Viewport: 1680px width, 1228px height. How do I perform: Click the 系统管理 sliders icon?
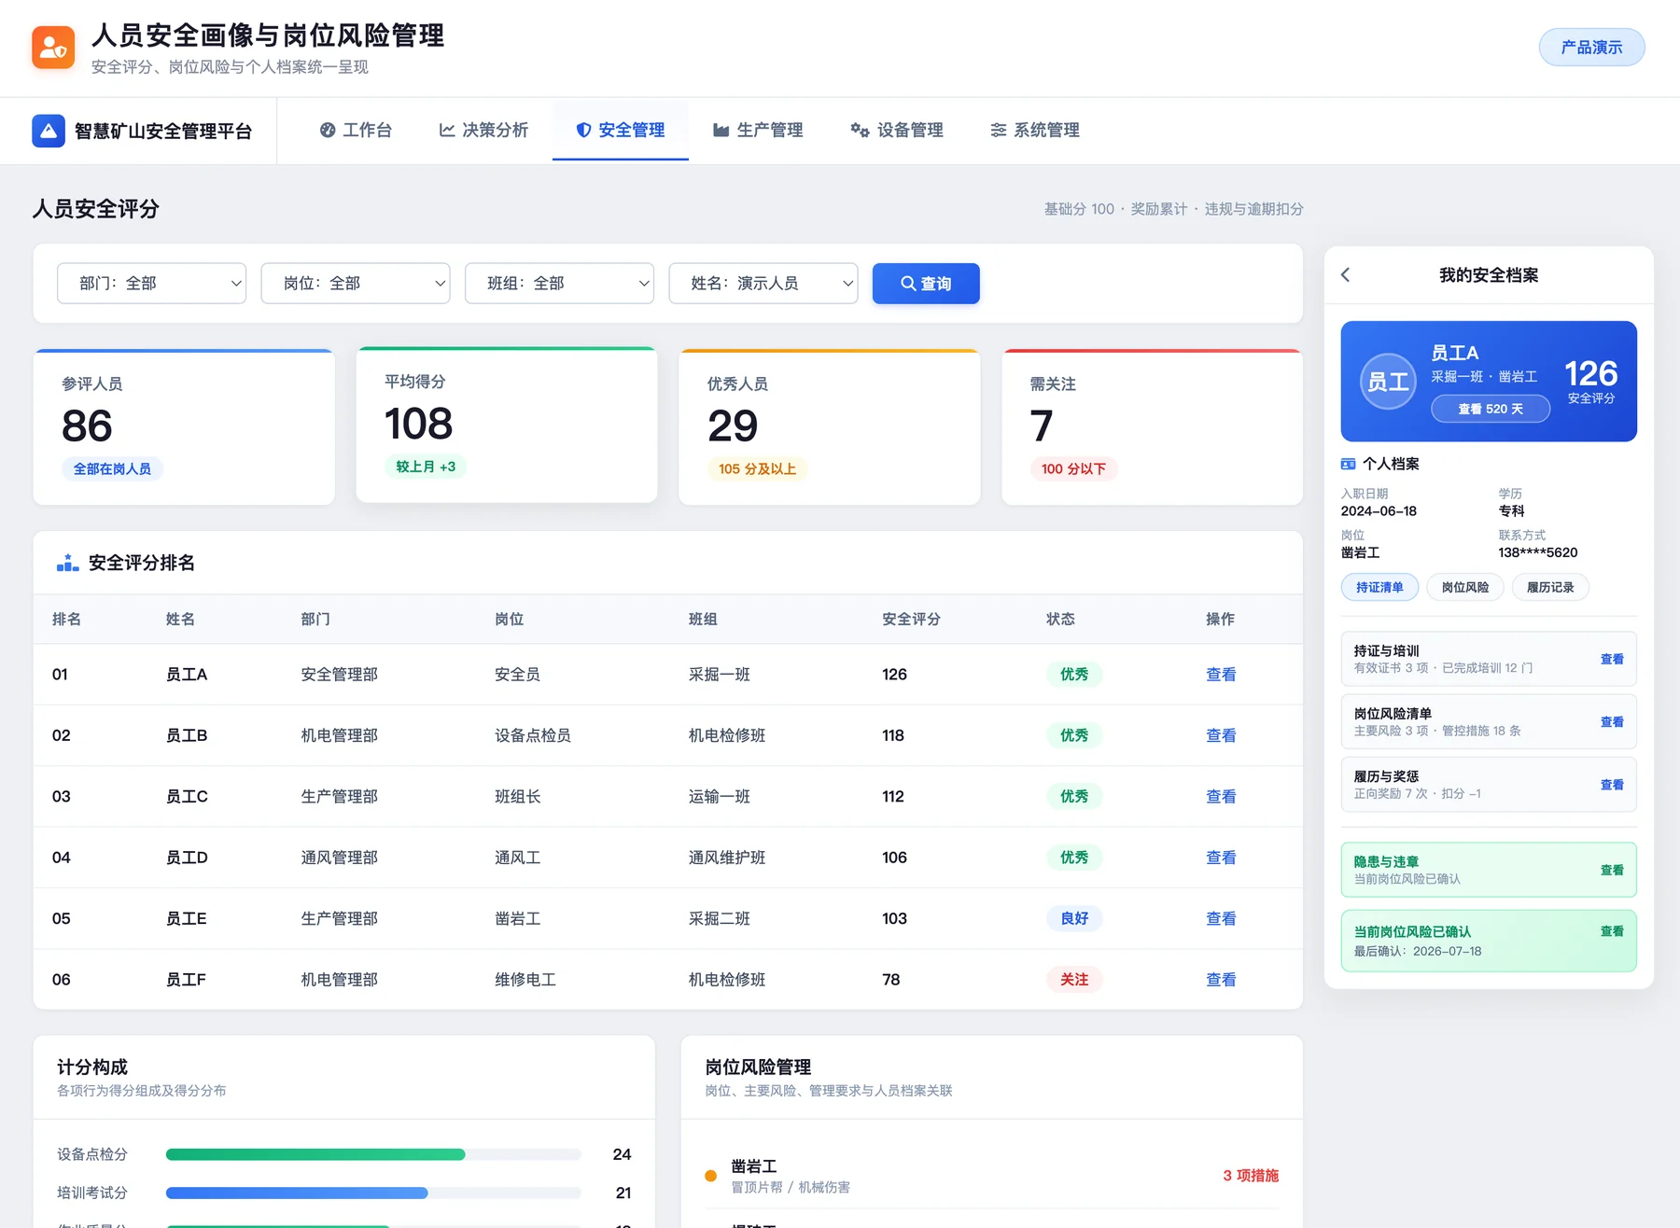pos(999,131)
